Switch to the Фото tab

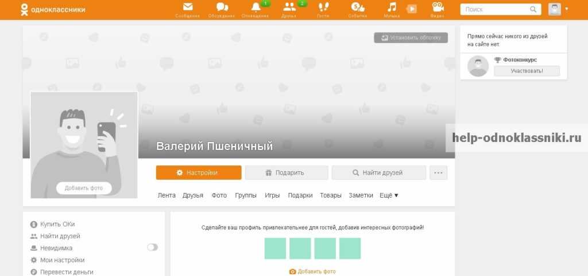pyautogui.click(x=219, y=195)
